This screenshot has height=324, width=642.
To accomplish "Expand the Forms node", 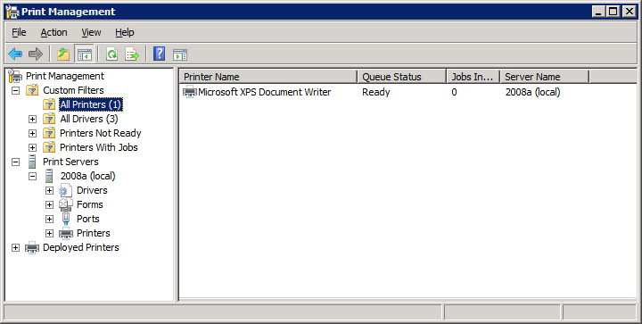I will (x=50, y=204).
